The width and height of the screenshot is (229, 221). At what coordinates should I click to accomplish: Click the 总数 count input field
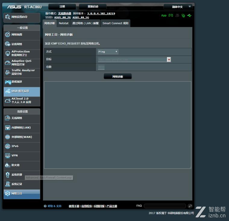pos(101,67)
